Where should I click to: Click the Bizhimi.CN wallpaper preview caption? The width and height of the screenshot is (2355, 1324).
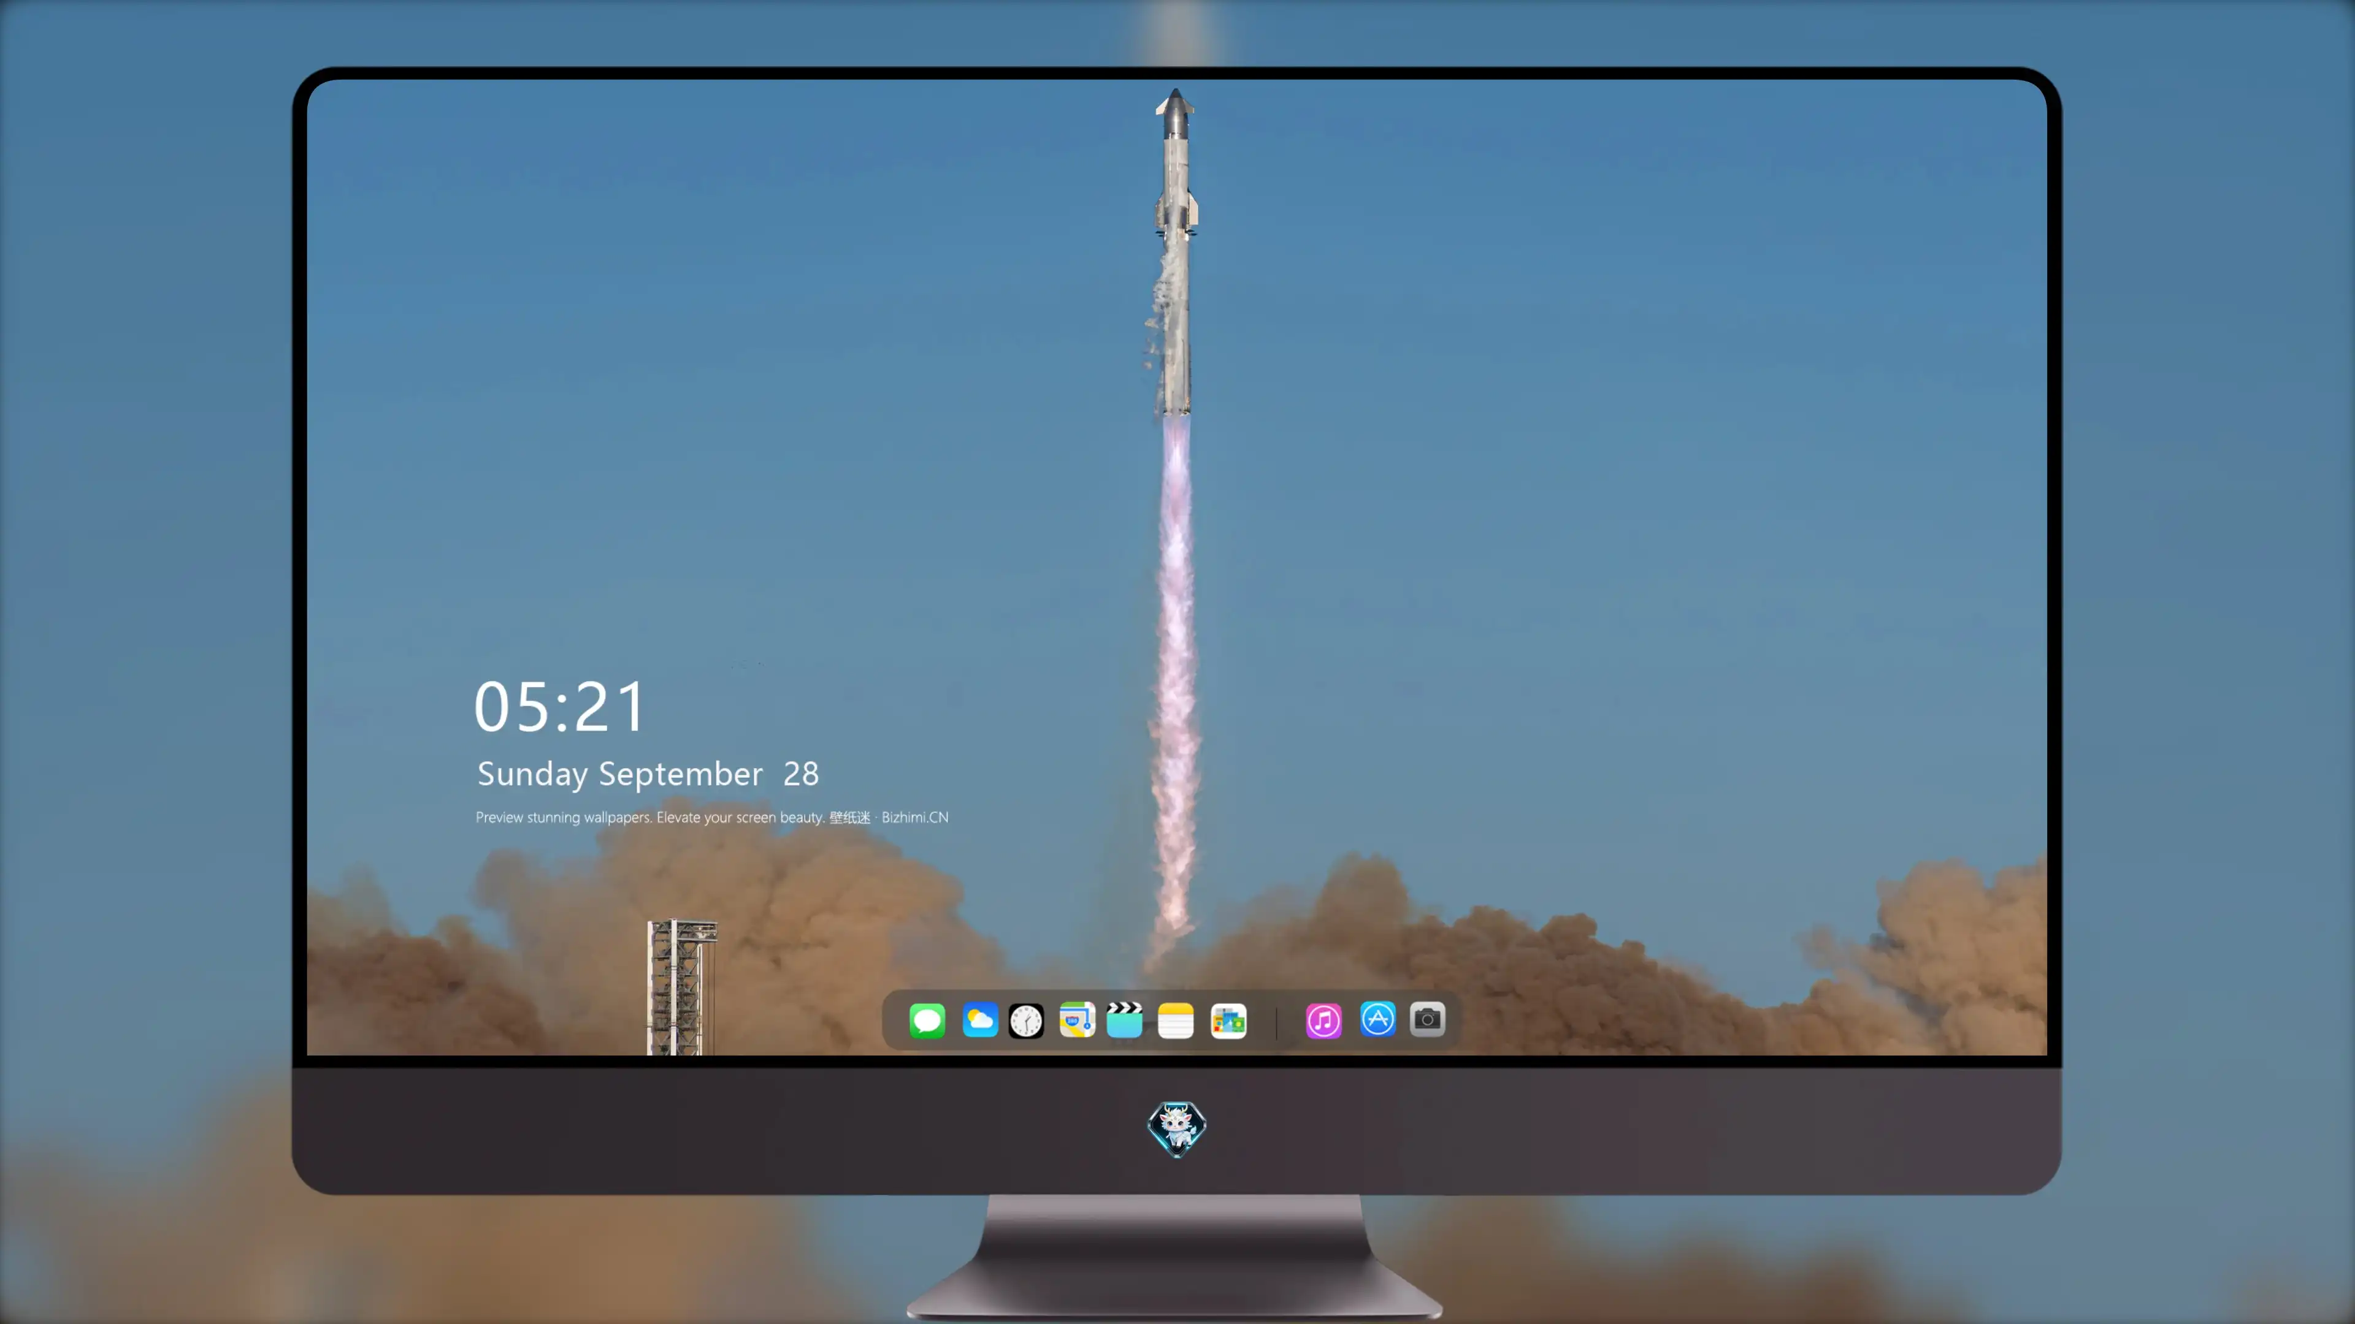coord(711,817)
